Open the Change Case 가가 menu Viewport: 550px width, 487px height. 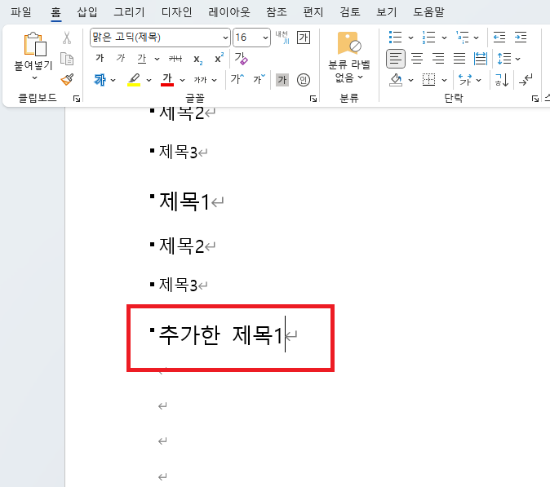click(x=205, y=80)
